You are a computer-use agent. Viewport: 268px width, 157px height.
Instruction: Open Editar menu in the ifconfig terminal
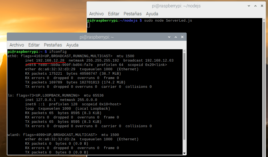(x=34, y=45)
